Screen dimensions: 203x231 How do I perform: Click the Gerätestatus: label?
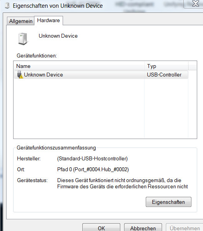coord(32,180)
